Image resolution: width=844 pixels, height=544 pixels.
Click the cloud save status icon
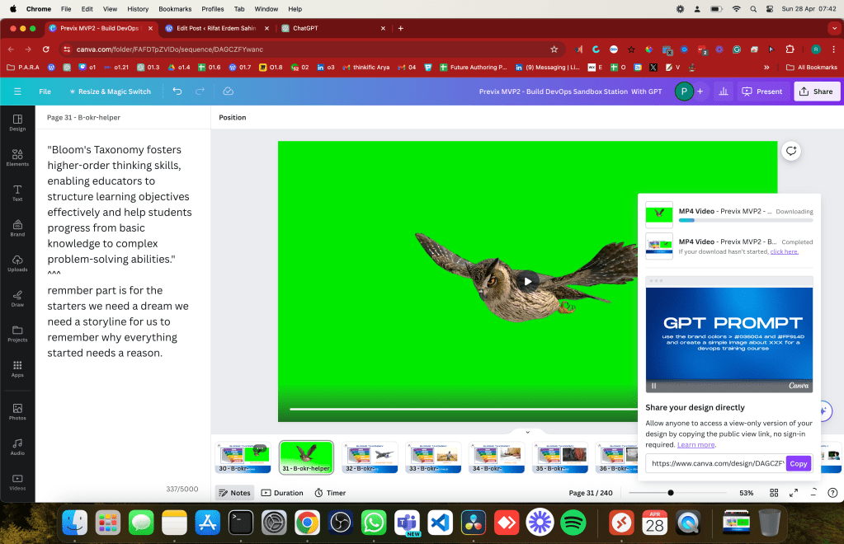click(x=229, y=91)
